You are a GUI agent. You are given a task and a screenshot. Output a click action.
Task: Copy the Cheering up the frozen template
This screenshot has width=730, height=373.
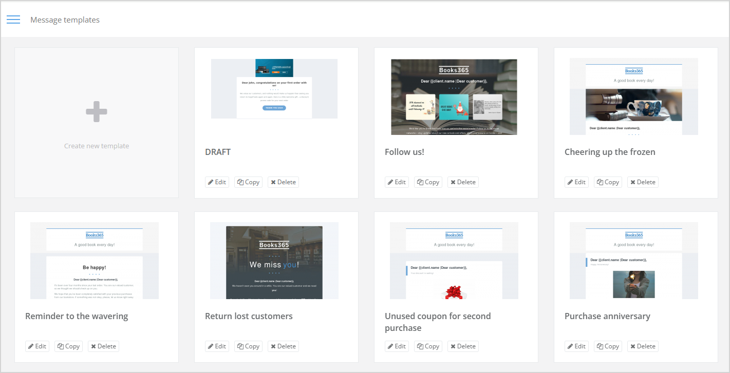[x=608, y=182]
